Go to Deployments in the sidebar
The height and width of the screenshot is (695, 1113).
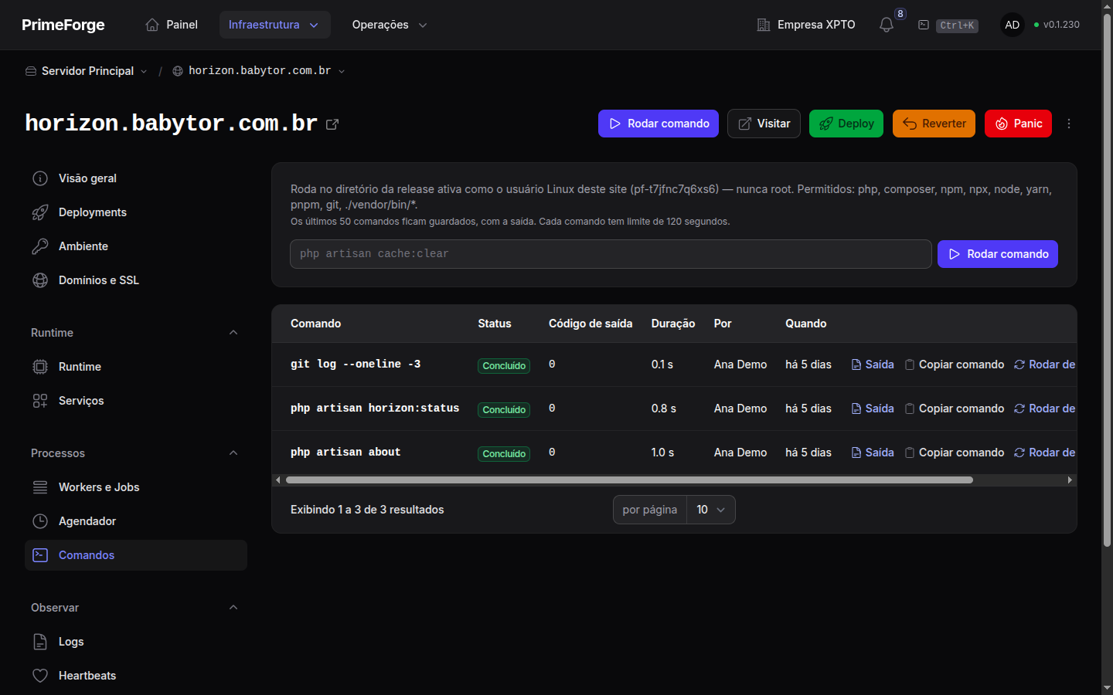click(x=136, y=212)
